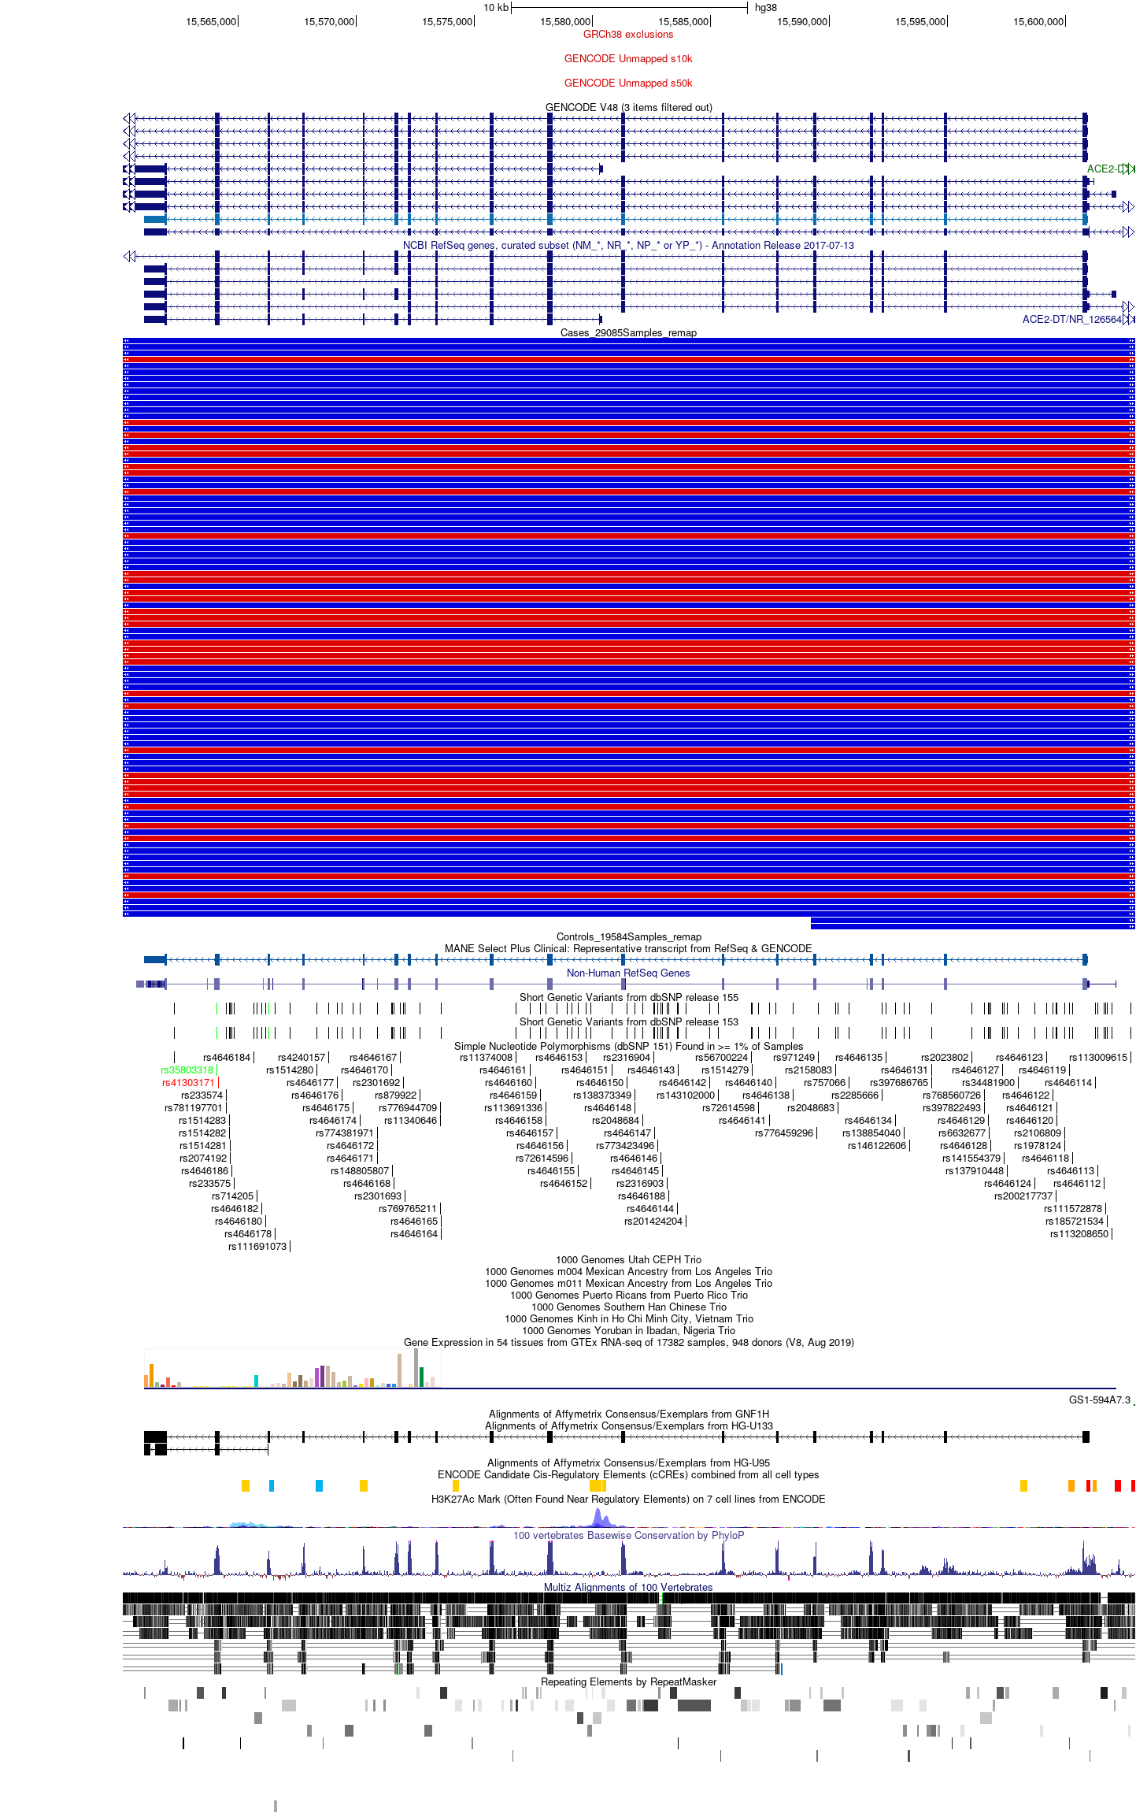Open the GRCh38 exclusions track title
This screenshot has height=1813, width=1136.
pyautogui.click(x=627, y=34)
